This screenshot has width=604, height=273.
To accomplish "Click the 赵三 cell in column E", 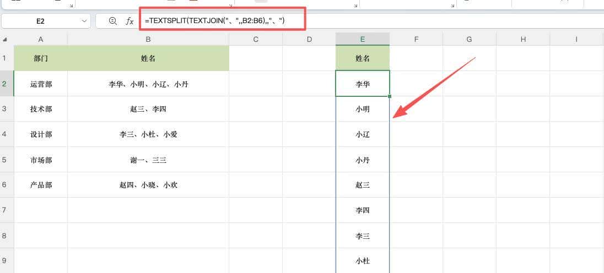I will pyautogui.click(x=363, y=185).
